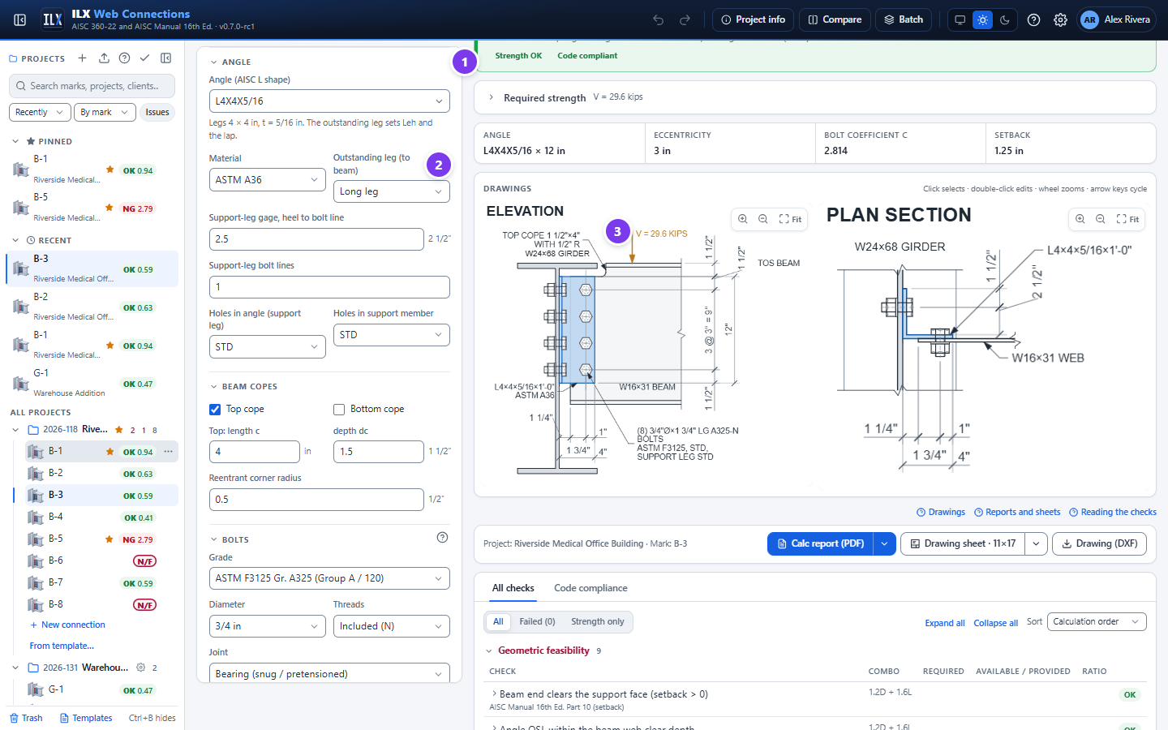This screenshot has height=730, width=1168.
Task: Open help icon beside Bolts heading
Action: [442, 537]
